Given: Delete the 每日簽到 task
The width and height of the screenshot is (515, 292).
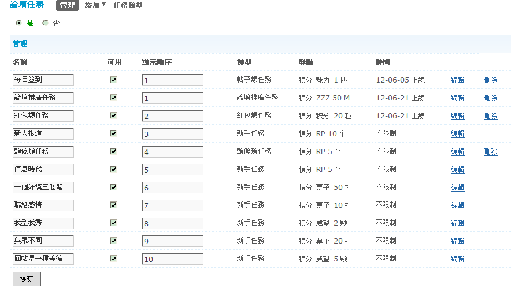Looking at the screenshot, I should tap(490, 80).
